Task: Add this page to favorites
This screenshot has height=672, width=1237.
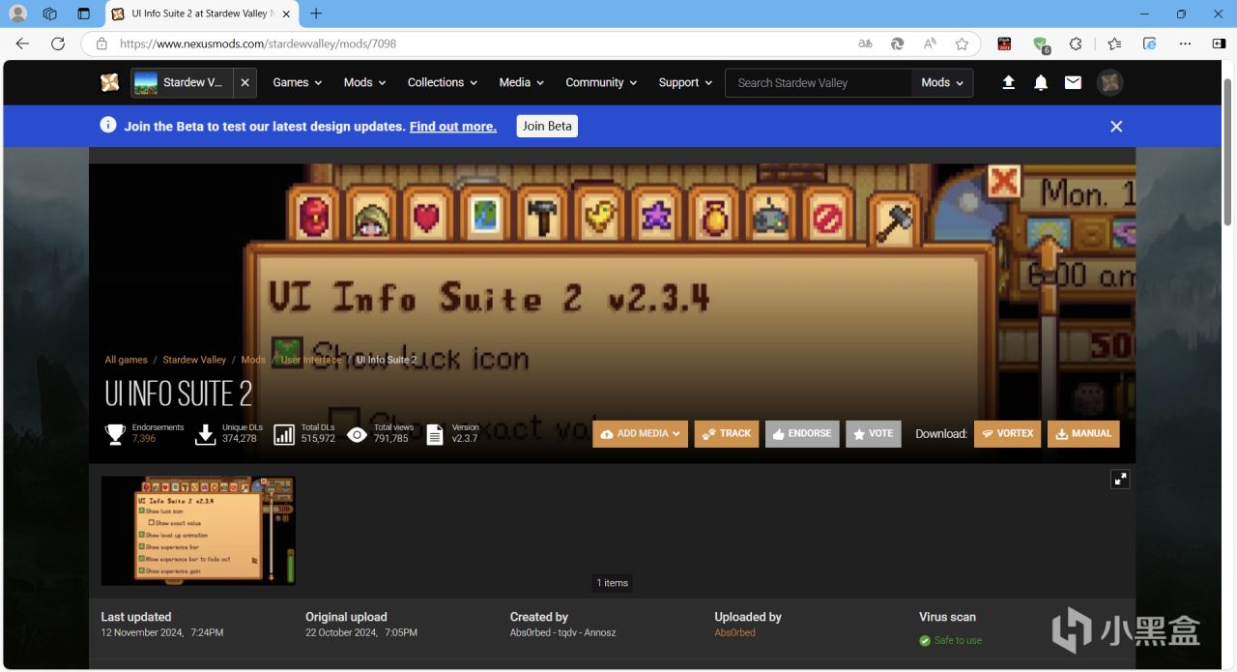Action: 962,44
